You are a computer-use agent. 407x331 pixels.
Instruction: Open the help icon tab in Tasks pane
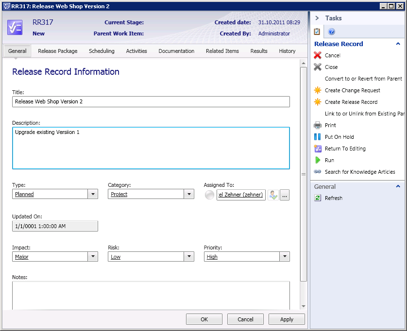[332, 32]
